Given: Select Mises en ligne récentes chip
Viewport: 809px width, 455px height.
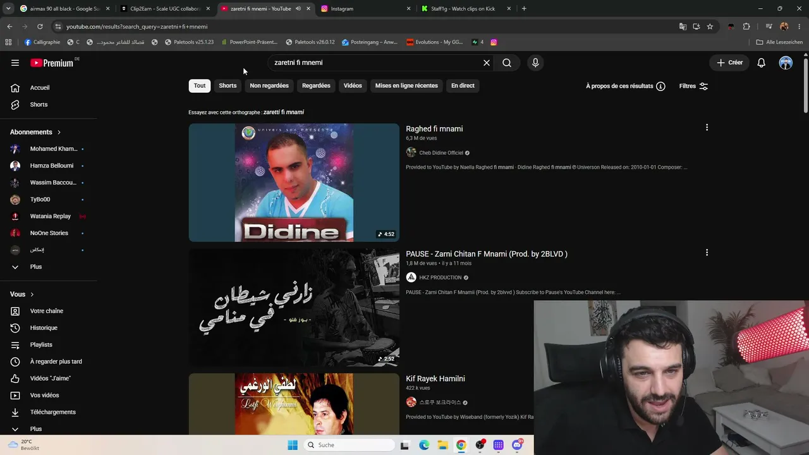Looking at the screenshot, I should point(406,86).
